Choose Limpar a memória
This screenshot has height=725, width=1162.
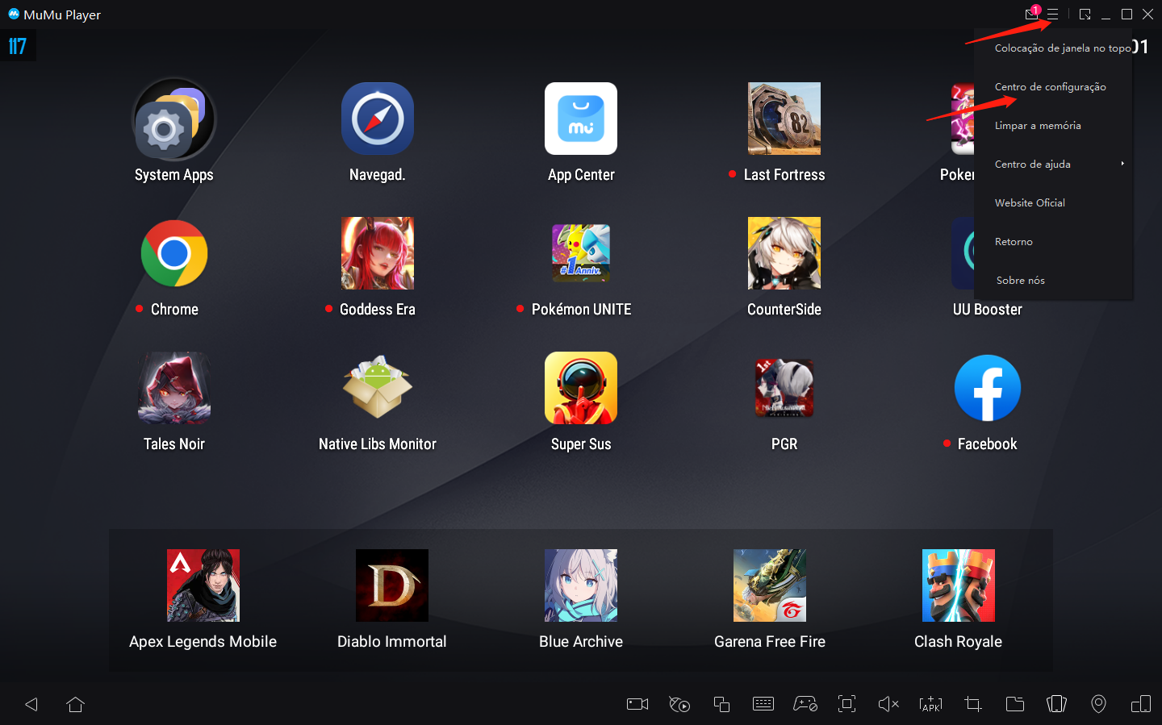(1038, 126)
